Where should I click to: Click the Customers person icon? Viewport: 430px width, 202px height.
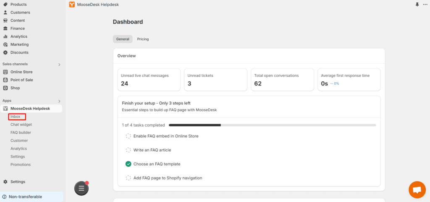point(5,12)
